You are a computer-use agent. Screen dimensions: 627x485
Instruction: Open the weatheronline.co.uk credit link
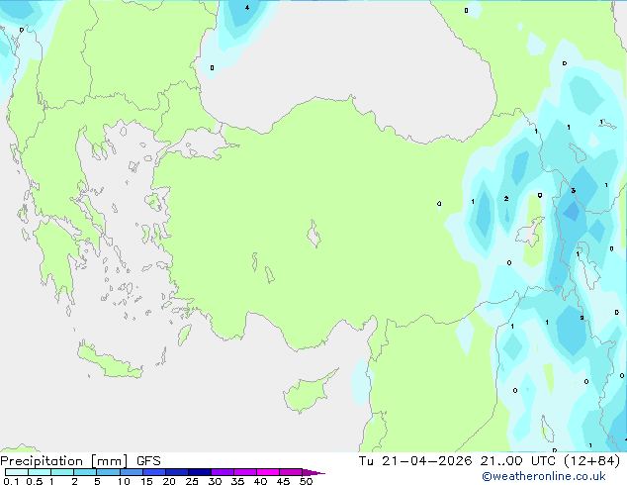pos(544,476)
